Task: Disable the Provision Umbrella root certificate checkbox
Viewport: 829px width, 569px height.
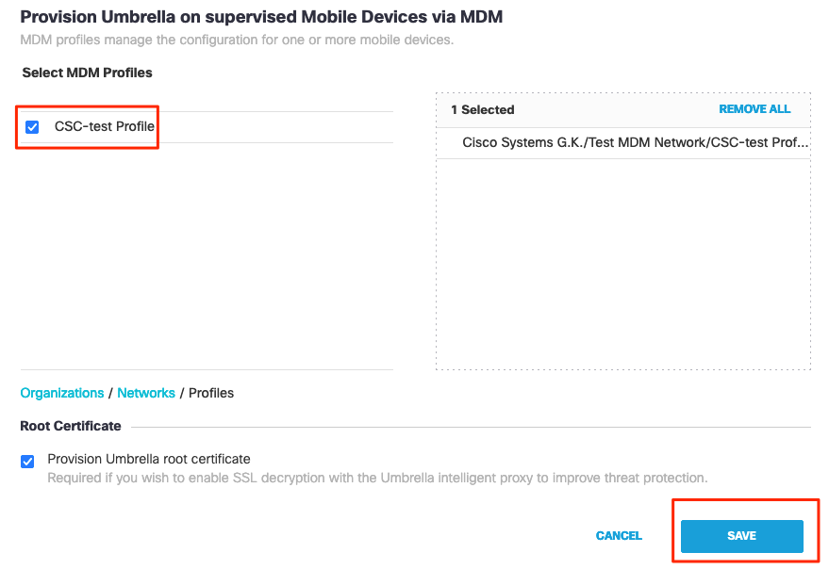Action: click(x=27, y=461)
